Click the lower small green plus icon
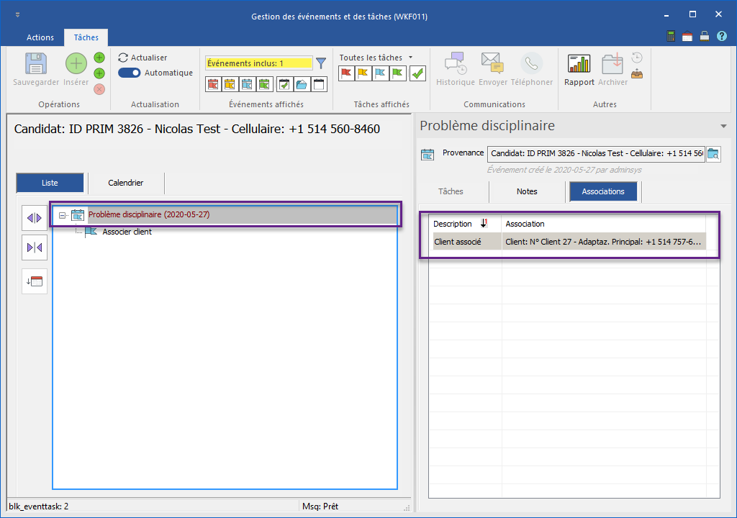737x518 pixels. click(x=99, y=73)
